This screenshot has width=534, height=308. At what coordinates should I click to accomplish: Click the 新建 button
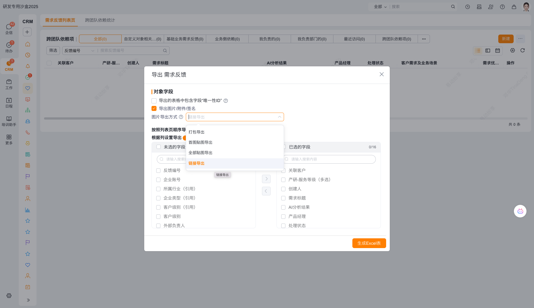pyautogui.click(x=506, y=39)
